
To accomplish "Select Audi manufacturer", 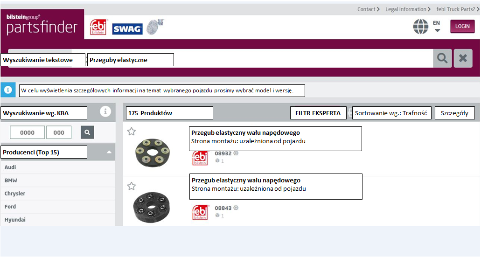I will click(x=58, y=167).
